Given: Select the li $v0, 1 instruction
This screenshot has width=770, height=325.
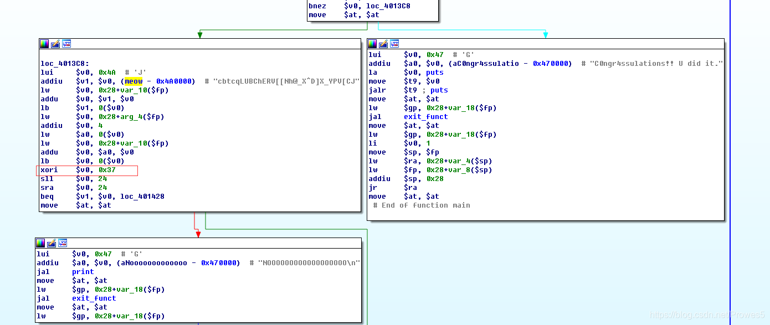Looking at the screenshot, I should coord(399,143).
